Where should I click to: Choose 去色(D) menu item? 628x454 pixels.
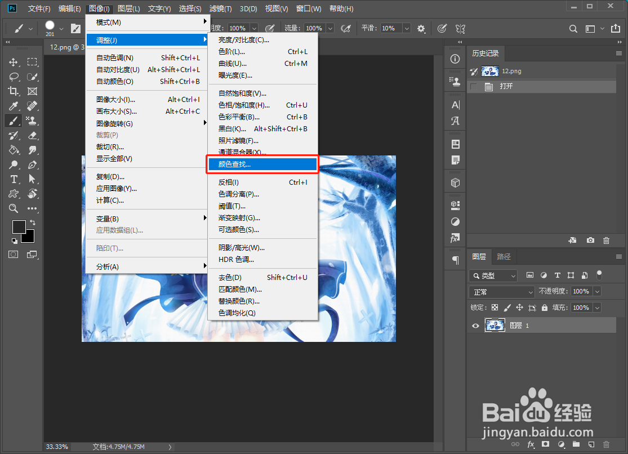coord(262,277)
